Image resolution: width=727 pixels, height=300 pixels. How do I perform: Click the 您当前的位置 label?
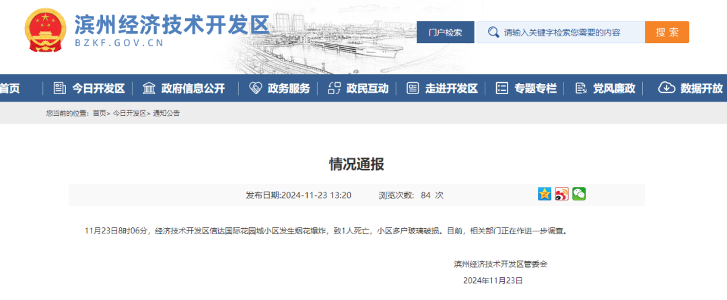[68, 113]
